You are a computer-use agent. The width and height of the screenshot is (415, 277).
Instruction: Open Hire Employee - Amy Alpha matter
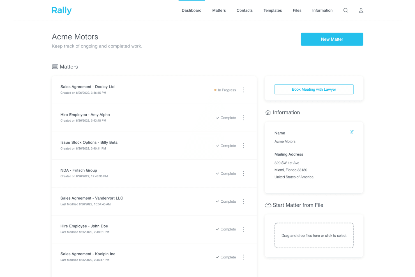85,115
